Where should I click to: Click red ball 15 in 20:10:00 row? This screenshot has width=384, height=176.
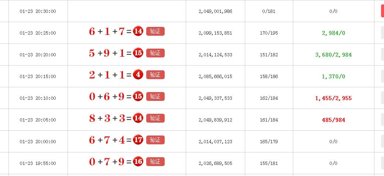coord(138,96)
